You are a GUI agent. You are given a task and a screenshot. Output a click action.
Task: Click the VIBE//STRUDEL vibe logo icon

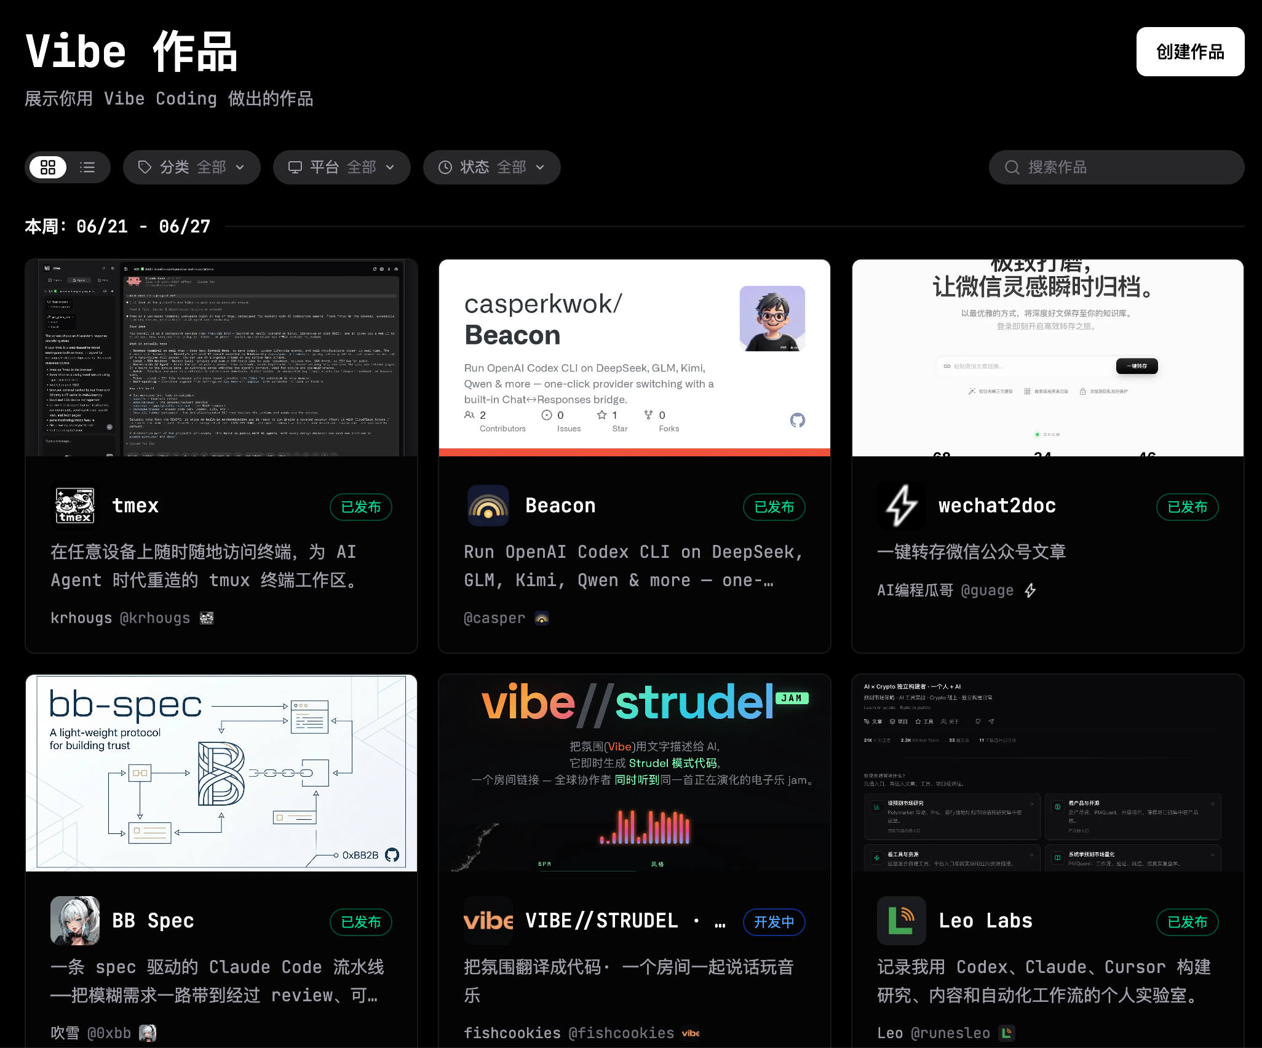click(x=488, y=921)
